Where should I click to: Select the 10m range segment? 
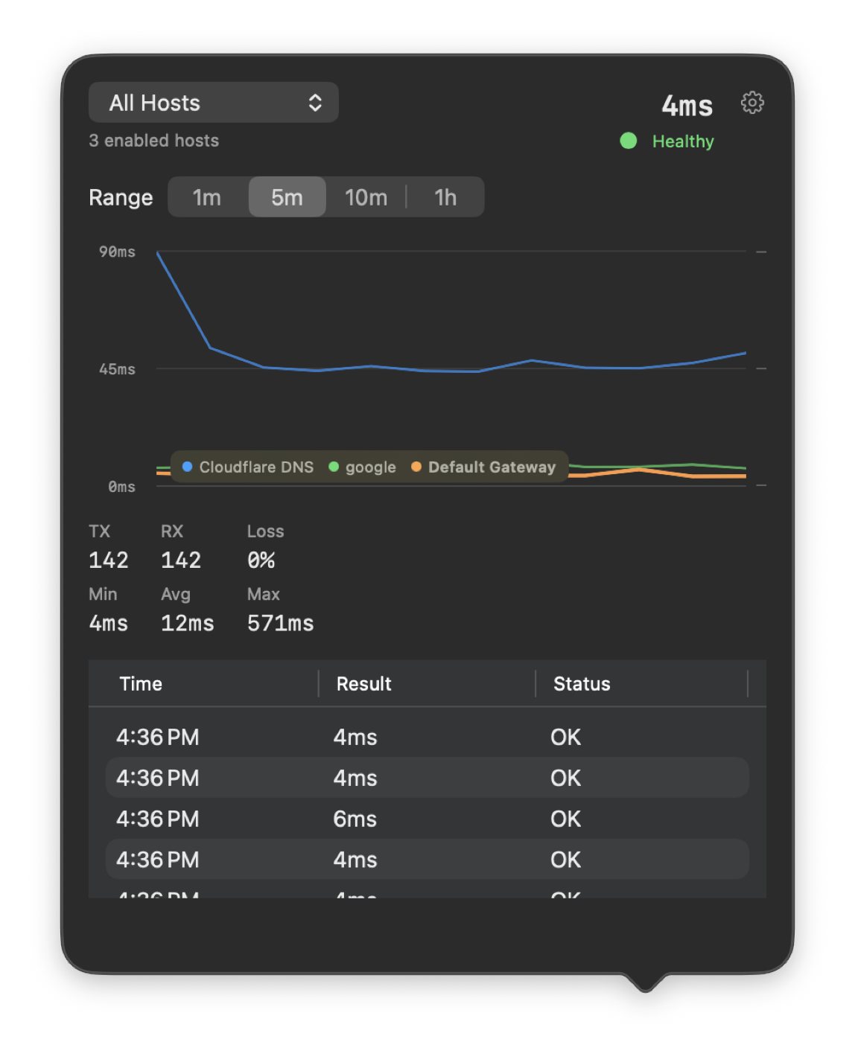[x=366, y=197]
